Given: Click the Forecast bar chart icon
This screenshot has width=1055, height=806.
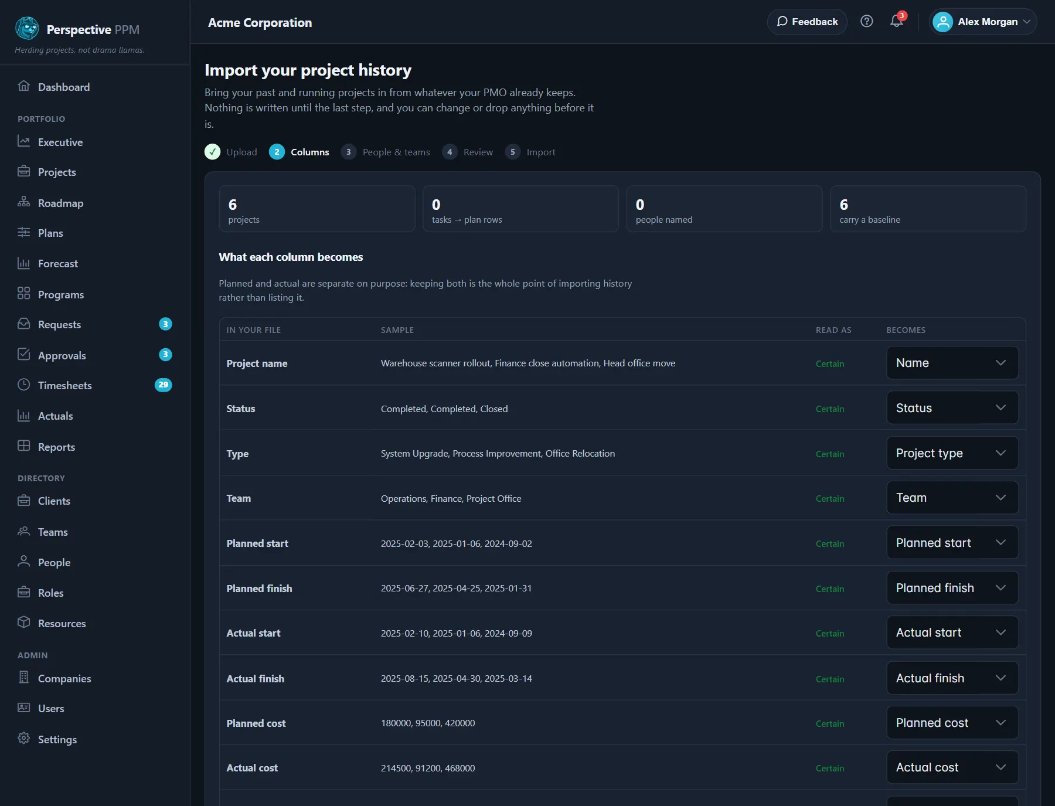Looking at the screenshot, I should pos(23,263).
